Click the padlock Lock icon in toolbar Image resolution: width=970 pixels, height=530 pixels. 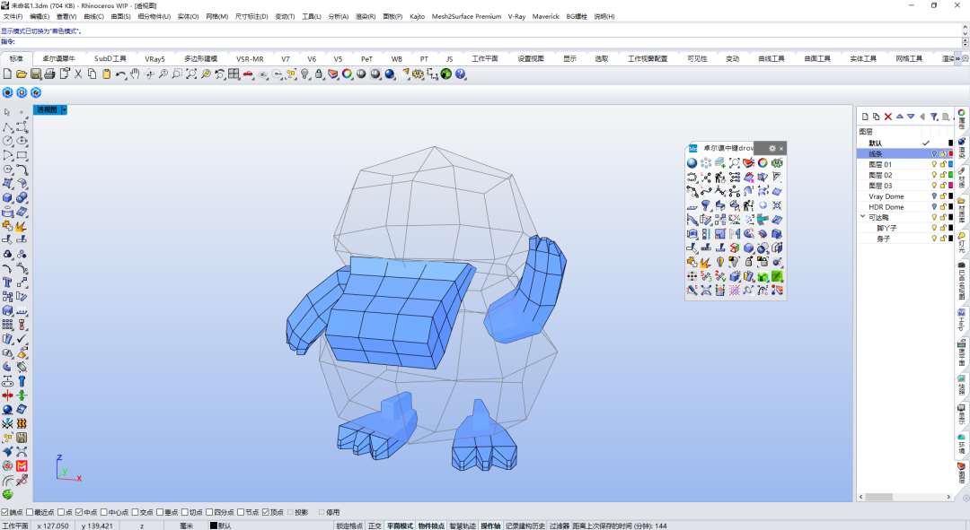tap(319, 74)
